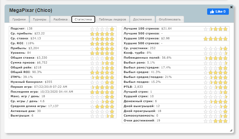239x139 pixels.
Task: Click star rating in Очки достижений row
Action: point(216,121)
